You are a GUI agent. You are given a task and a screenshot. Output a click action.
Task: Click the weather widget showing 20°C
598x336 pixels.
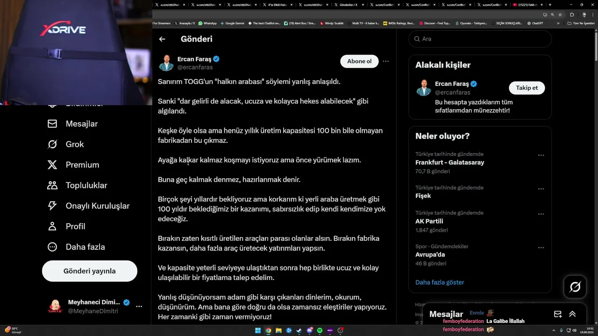[13, 330]
